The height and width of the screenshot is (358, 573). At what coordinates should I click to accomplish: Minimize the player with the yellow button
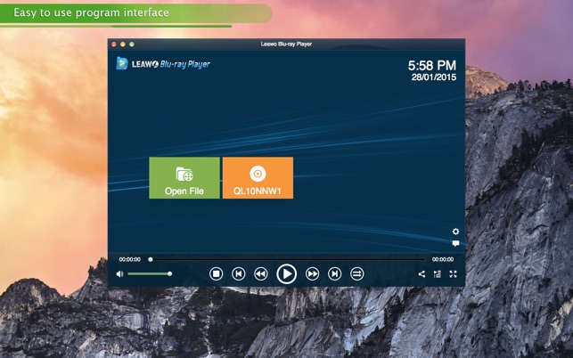123,45
